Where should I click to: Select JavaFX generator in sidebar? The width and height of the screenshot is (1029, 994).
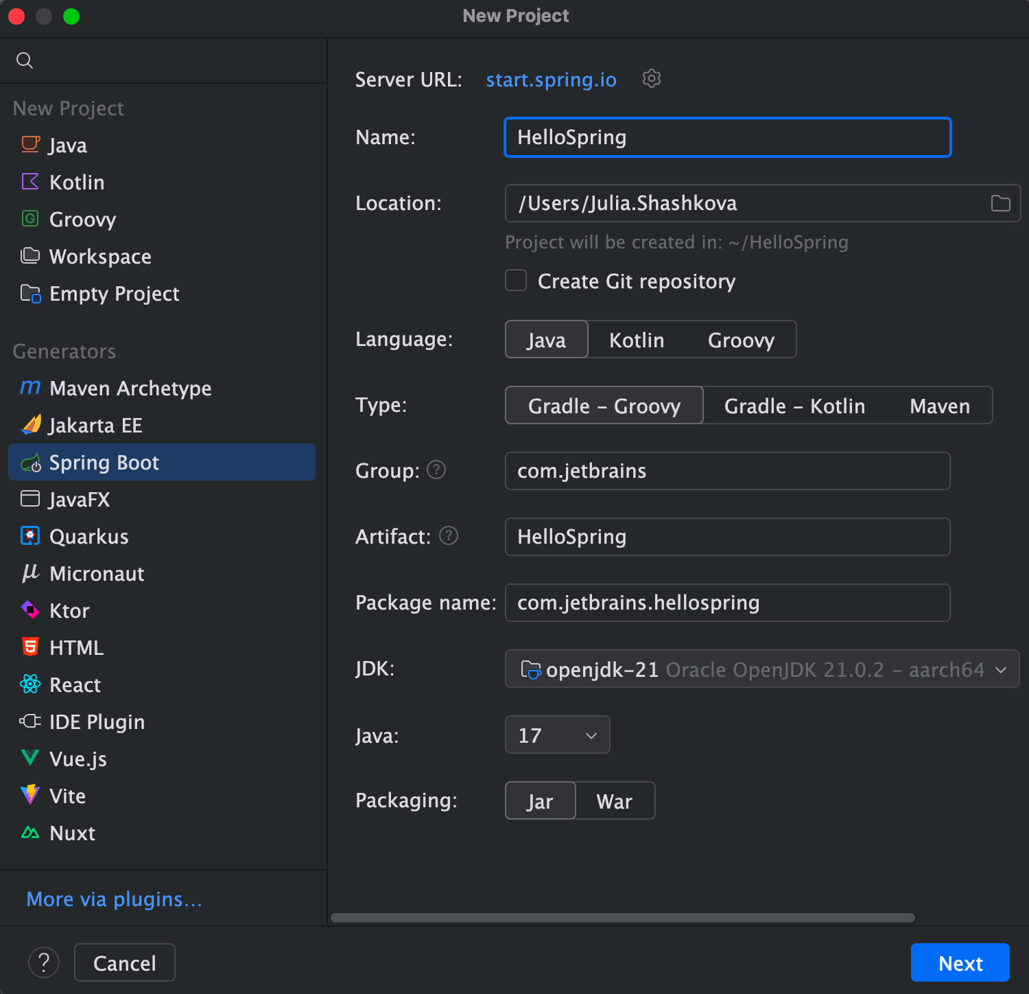(x=162, y=499)
